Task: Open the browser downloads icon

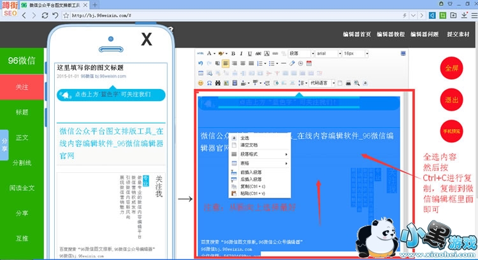Action: 464,15
